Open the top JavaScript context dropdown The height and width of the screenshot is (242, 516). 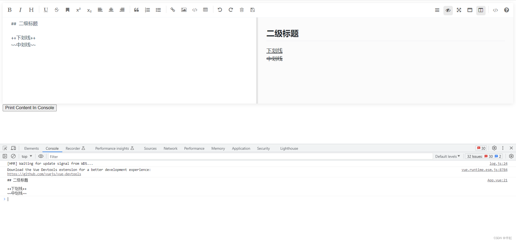(27, 156)
